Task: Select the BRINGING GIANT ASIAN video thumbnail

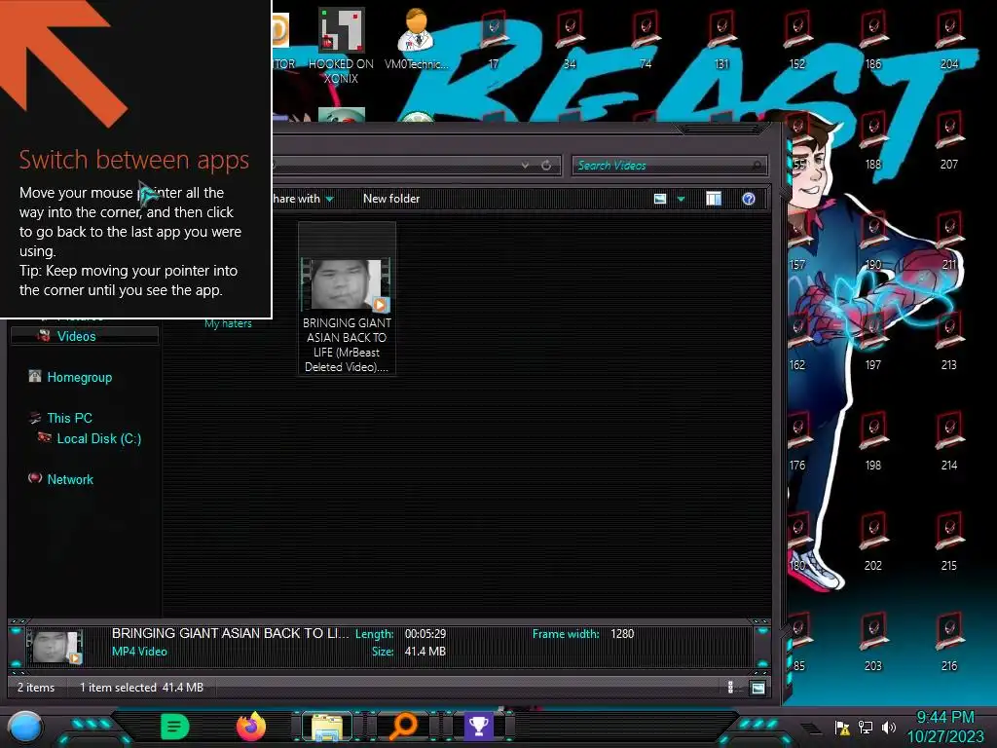Action: point(347,283)
